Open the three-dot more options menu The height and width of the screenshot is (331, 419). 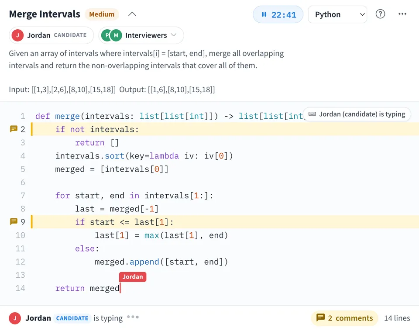pos(402,14)
